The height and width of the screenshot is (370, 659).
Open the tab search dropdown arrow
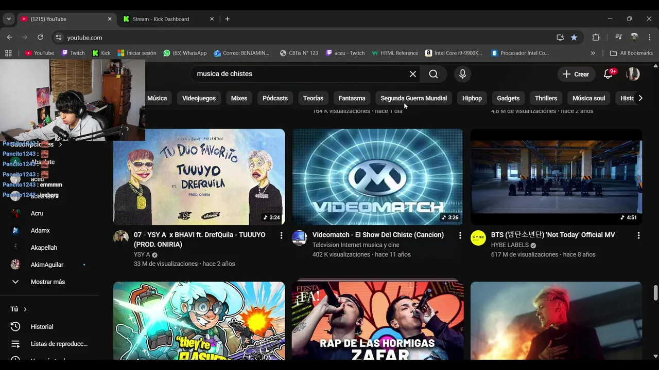[9, 19]
